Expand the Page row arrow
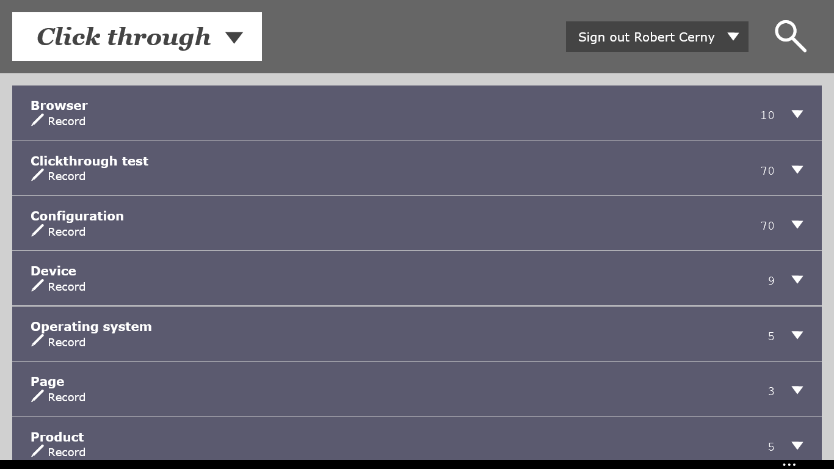The image size is (834, 469). [x=797, y=390]
